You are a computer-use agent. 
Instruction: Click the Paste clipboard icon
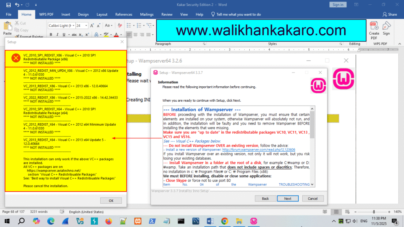click(x=7, y=28)
